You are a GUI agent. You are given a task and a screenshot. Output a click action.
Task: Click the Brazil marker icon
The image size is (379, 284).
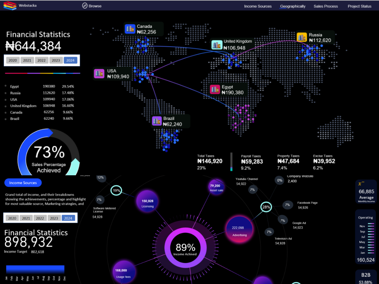click(x=157, y=121)
